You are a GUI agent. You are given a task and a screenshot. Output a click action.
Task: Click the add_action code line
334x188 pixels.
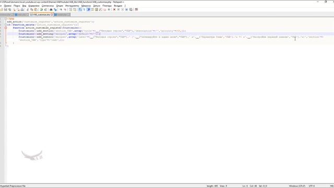click(x=51, y=22)
